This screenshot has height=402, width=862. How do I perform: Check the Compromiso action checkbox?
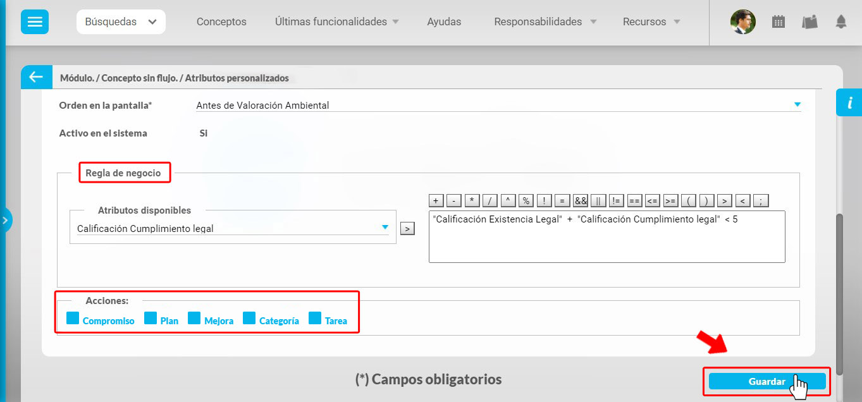(73, 318)
